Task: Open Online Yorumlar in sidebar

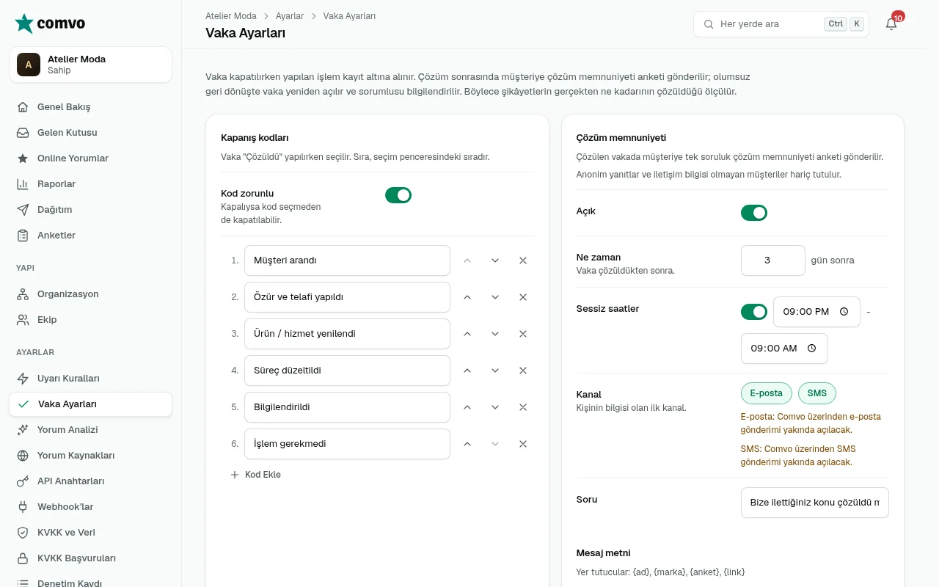Action: tap(90, 158)
